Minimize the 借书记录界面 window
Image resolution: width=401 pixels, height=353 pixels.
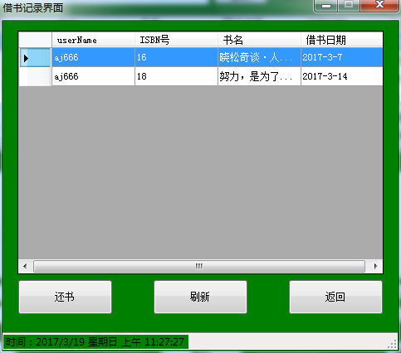325,6
